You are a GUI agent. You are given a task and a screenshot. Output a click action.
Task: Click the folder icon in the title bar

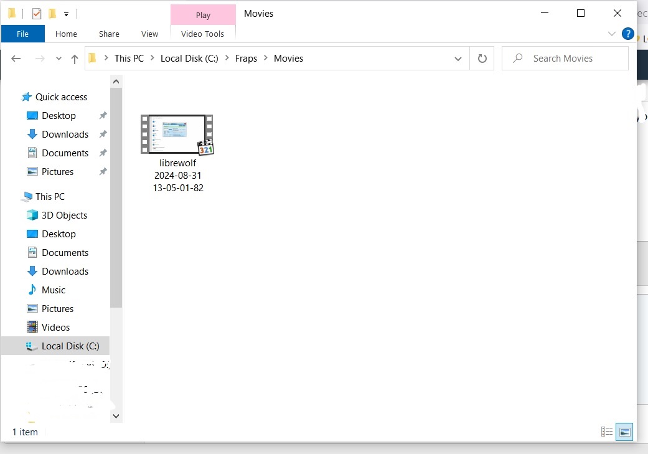[x=12, y=14]
